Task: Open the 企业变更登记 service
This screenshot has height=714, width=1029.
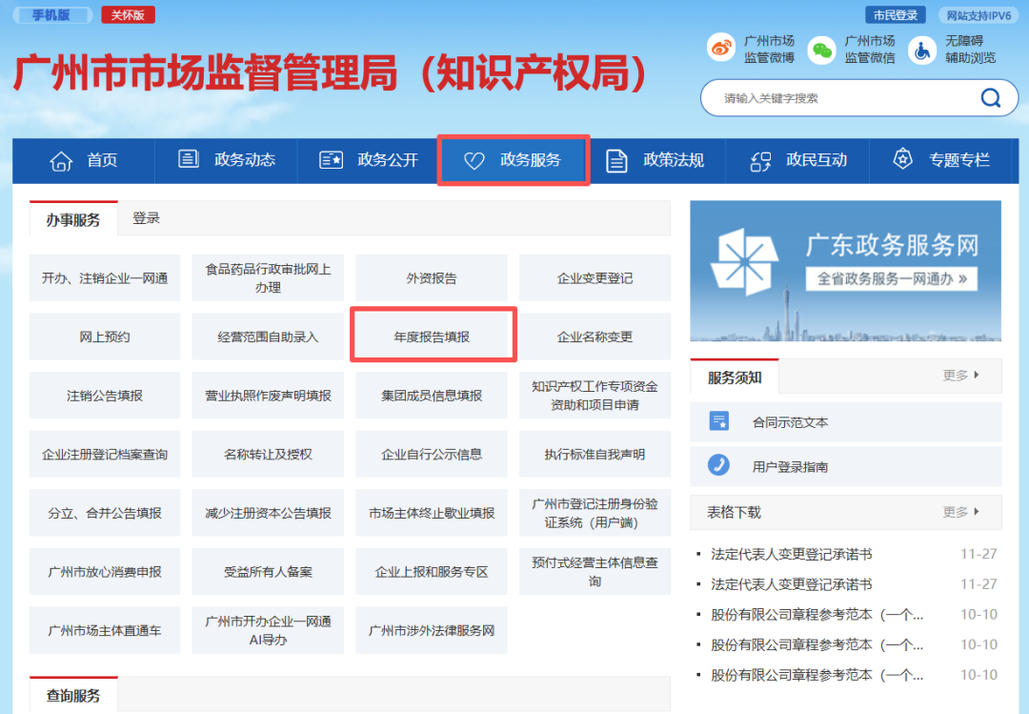Action: point(595,277)
